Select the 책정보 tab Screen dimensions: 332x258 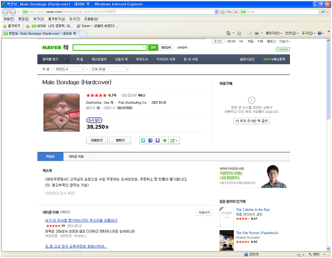pyautogui.click(x=50, y=157)
